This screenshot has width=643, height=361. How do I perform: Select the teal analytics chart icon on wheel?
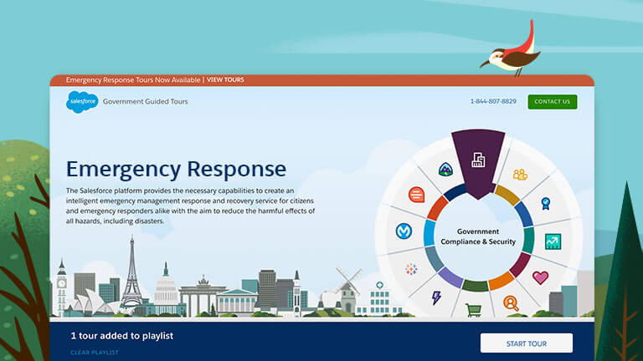coord(553,242)
